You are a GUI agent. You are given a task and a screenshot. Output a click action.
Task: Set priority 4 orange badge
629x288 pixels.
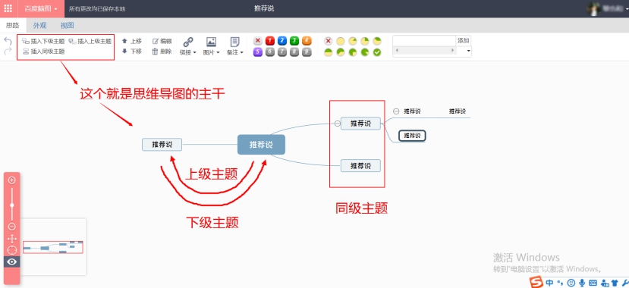307,41
